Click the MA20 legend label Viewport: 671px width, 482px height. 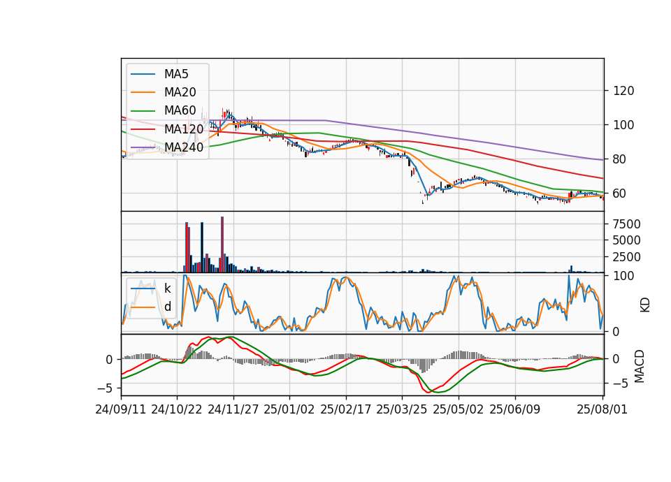180,92
